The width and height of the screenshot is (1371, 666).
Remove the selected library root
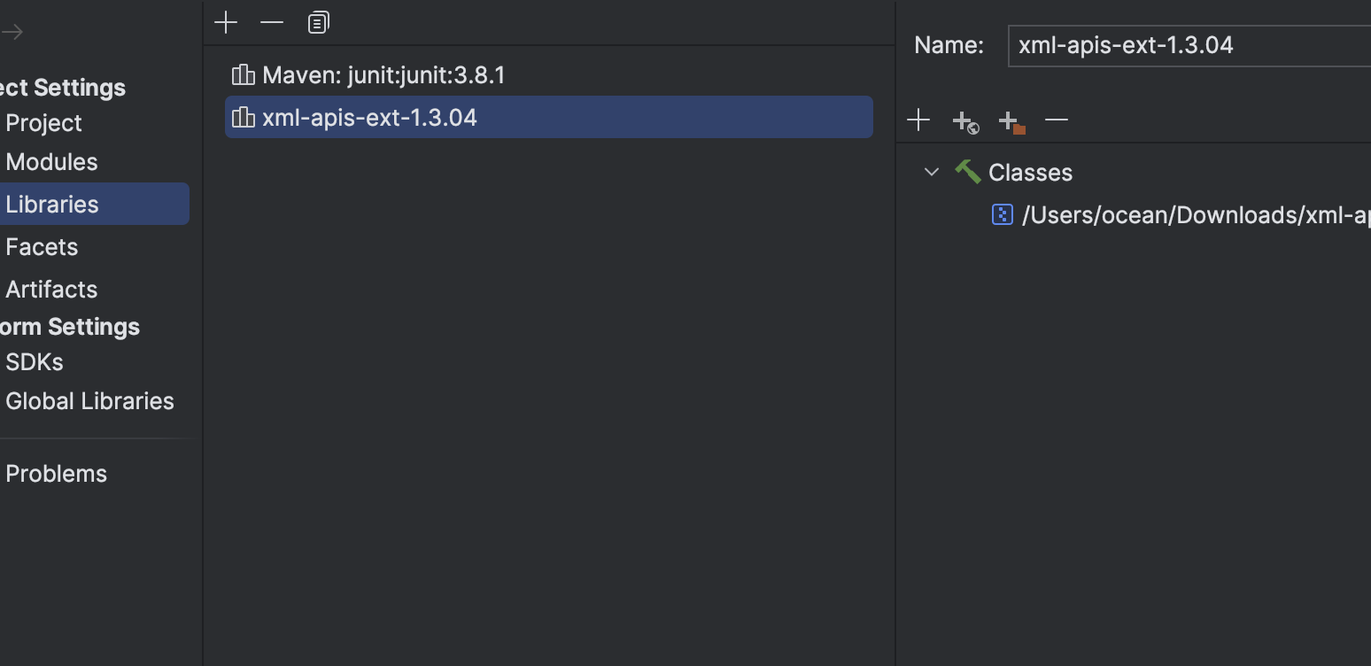coord(1057,120)
